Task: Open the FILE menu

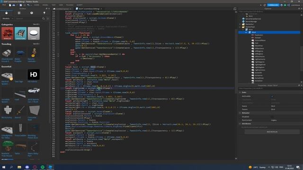Action: [x=4, y=5]
